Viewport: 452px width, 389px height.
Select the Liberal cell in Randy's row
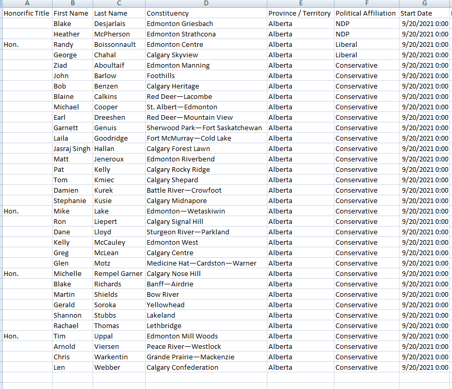pyautogui.click(x=367, y=44)
